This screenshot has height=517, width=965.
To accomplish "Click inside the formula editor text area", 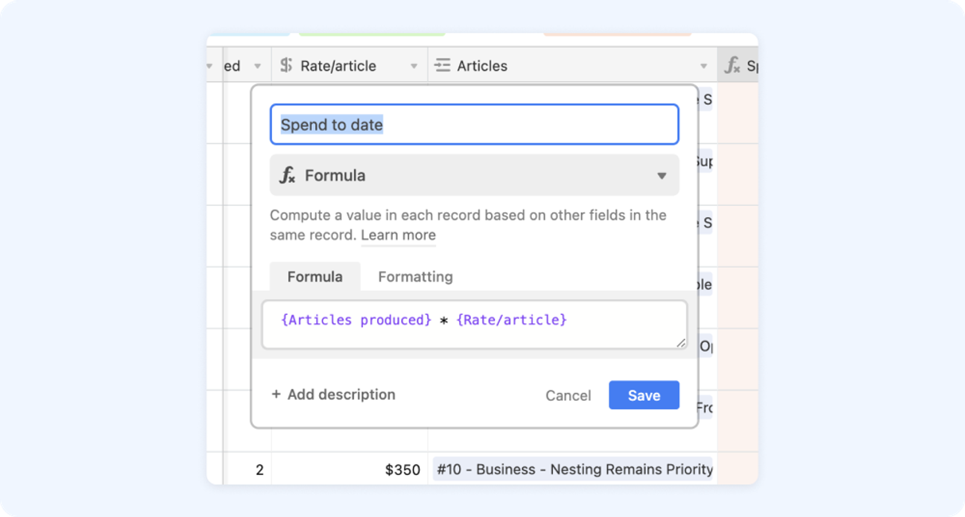I will pos(475,324).
